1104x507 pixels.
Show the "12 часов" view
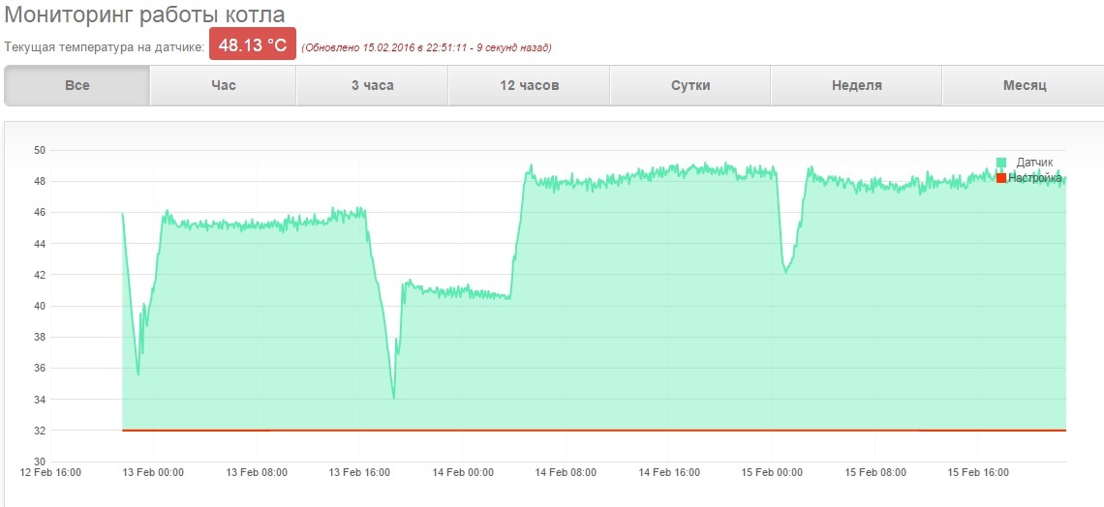point(530,86)
